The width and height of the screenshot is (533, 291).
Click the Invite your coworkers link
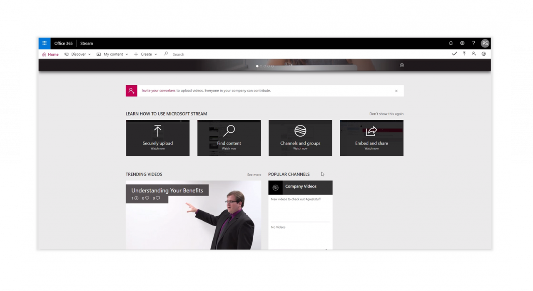click(x=158, y=91)
